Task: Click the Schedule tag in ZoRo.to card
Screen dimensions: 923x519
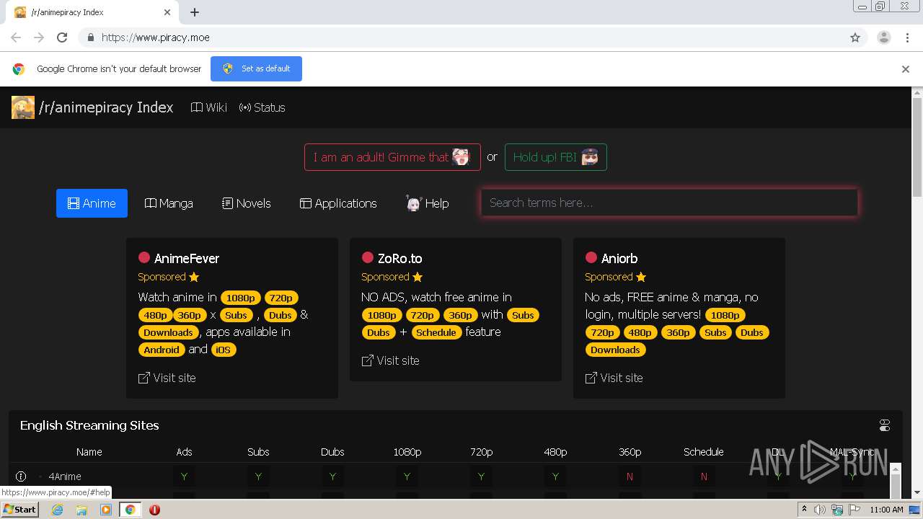Action: tap(436, 332)
